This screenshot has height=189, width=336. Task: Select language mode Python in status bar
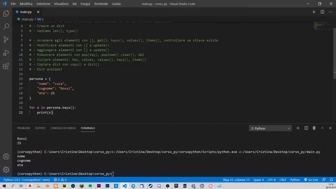[295, 180]
